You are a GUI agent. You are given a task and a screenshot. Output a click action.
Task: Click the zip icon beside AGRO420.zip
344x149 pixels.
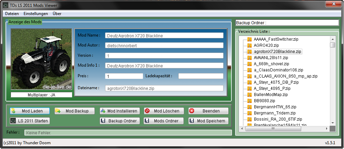(250, 45)
